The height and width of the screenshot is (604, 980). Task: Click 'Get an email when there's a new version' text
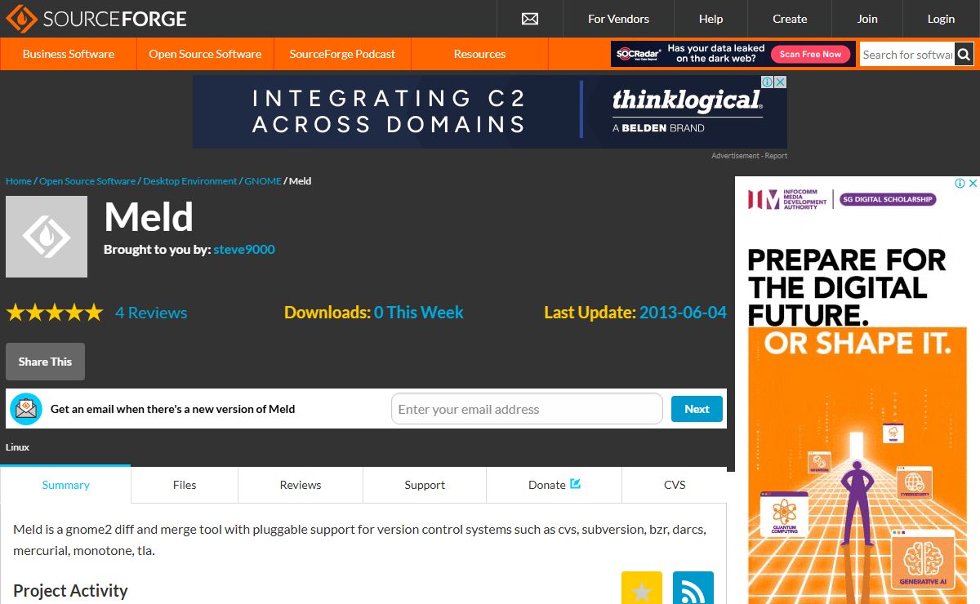pyautogui.click(x=172, y=409)
